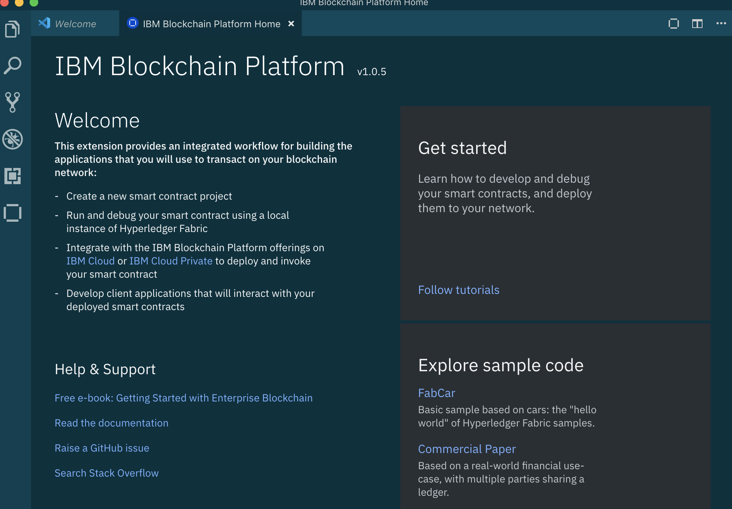The image size is (732, 509).
Task: Close the IBM Blockchain Platform Home tab
Action: (291, 24)
